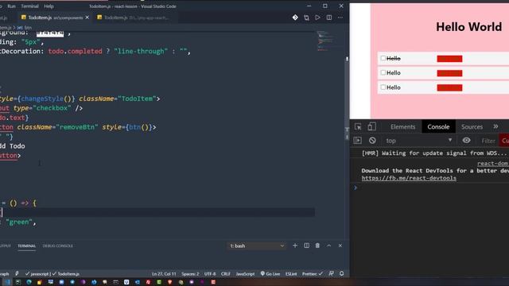509x286 pixels.
Task: Switch to the DEBUG CONSOLE panel tab
Action: coord(58,245)
